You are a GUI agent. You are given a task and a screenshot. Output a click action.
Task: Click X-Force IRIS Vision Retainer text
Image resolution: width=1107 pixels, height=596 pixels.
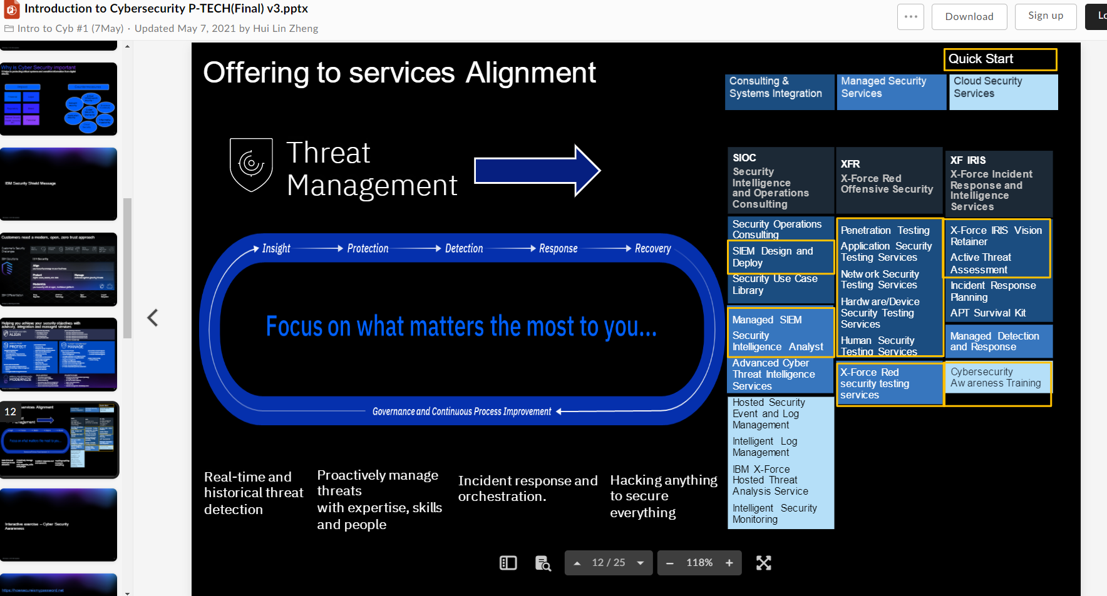[996, 236]
